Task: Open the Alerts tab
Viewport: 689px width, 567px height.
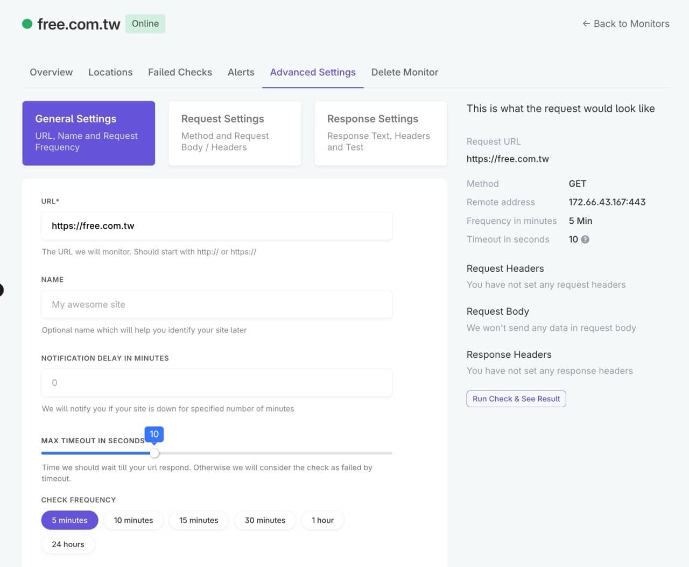Action: click(x=241, y=72)
